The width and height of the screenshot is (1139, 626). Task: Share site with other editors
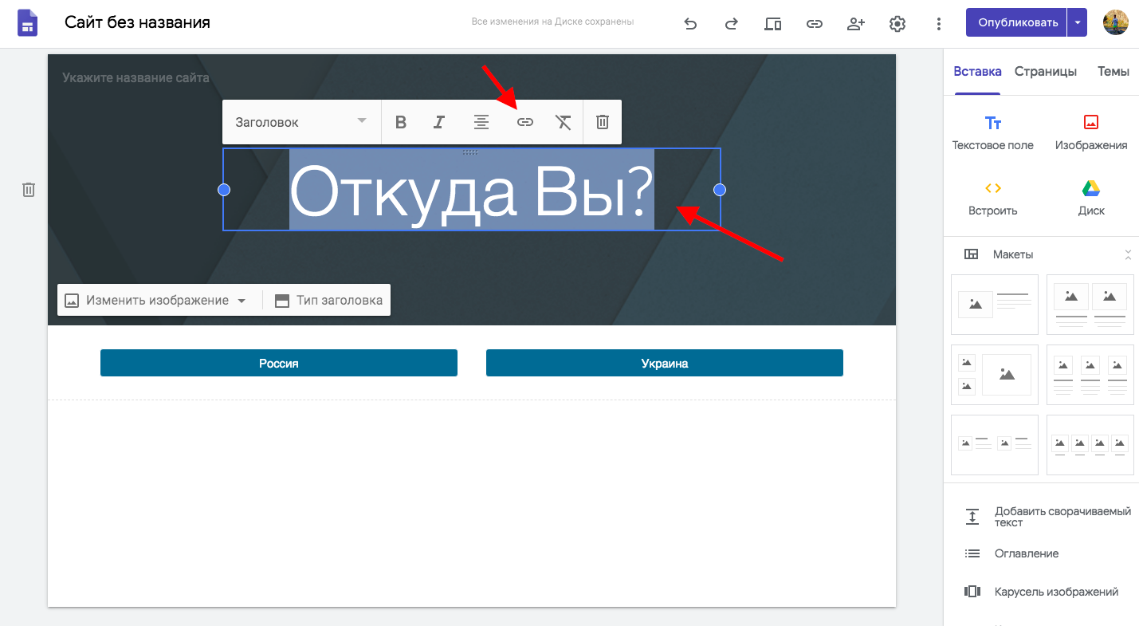855,24
